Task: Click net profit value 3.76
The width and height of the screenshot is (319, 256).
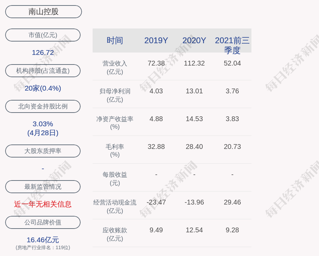Action: click(232, 91)
